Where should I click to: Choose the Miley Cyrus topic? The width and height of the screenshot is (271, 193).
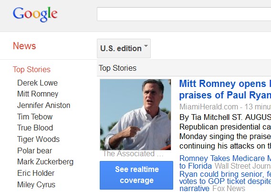(x=36, y=184)
